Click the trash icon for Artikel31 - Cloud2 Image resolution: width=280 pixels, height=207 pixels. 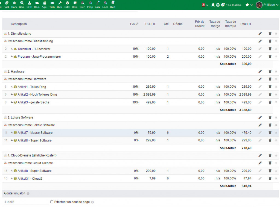270,178
